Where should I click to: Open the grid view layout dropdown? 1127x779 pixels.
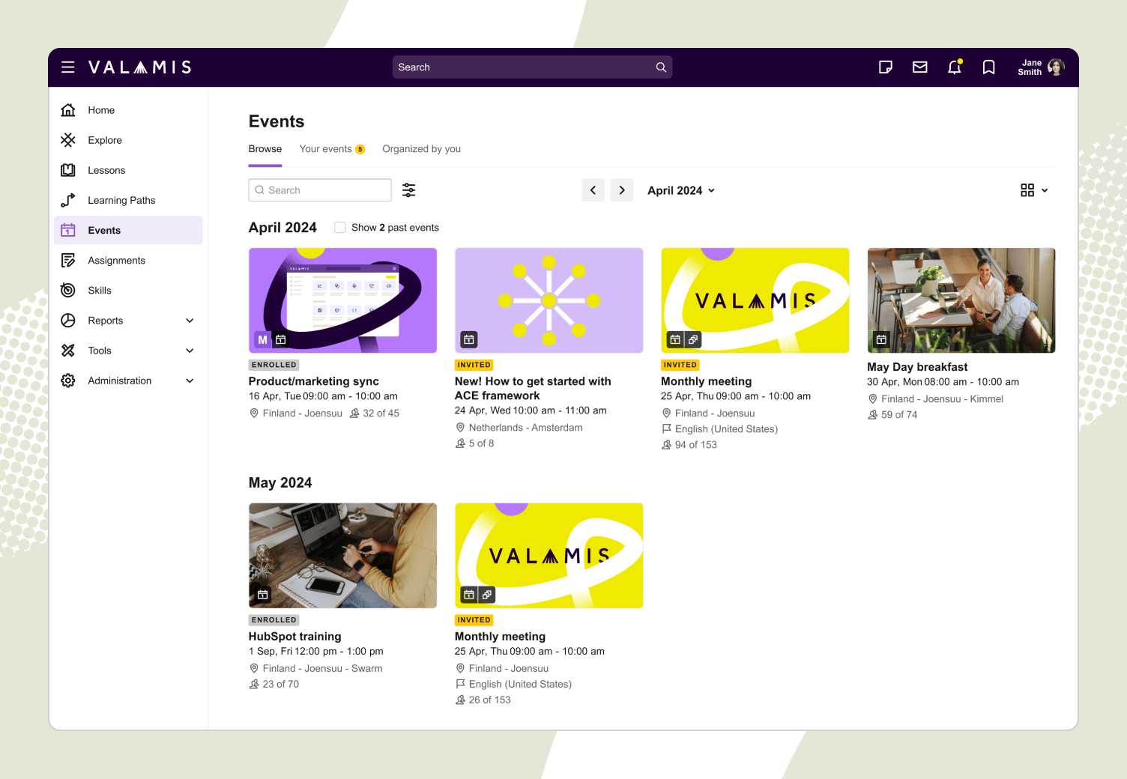click(x=1034, y=190)
